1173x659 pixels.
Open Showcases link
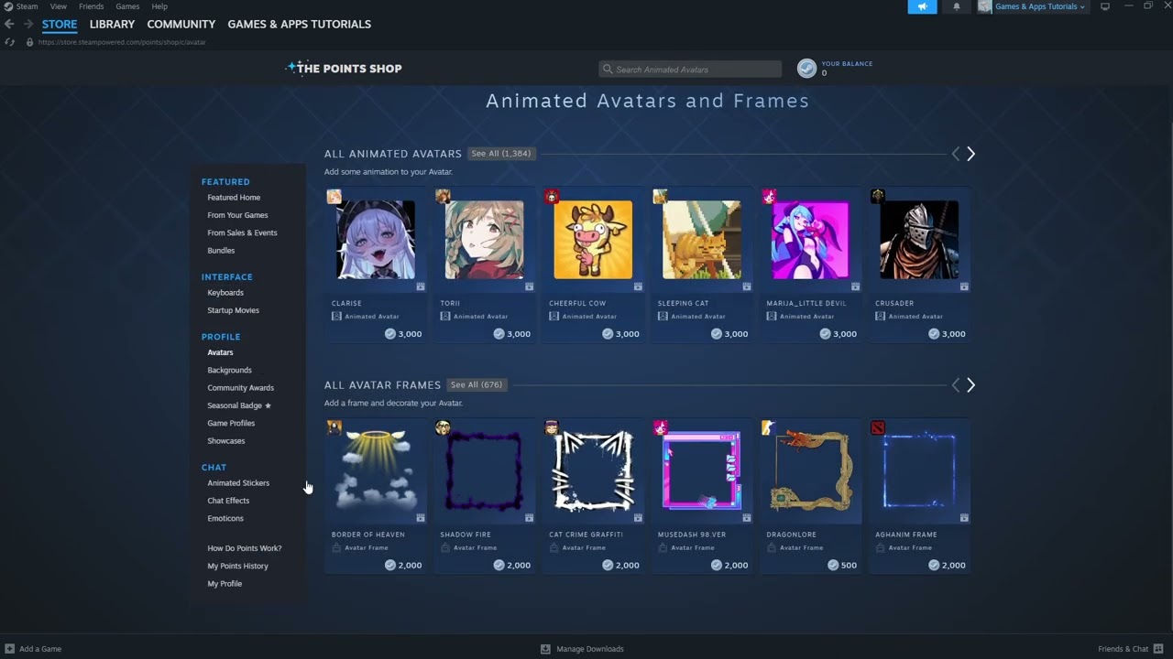225,441
